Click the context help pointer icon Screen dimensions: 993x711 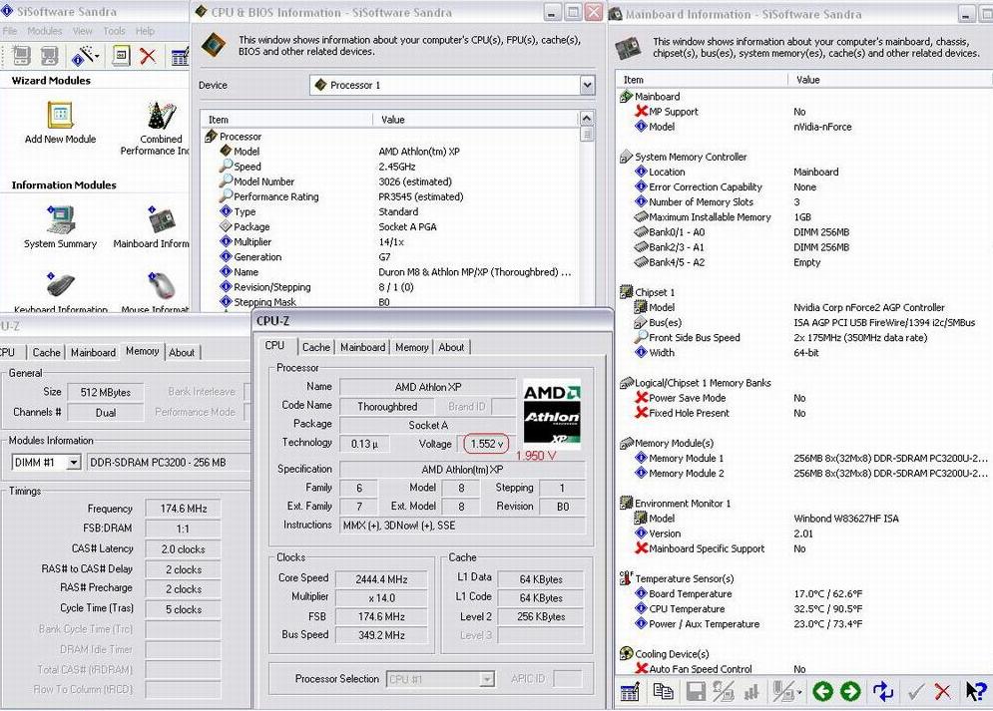[976, 691]
